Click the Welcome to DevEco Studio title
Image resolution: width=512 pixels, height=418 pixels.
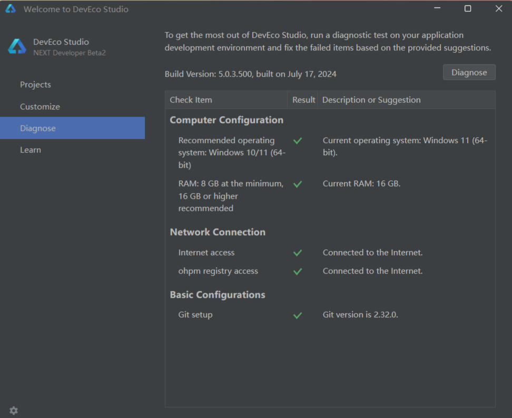[x=76, y=9]
